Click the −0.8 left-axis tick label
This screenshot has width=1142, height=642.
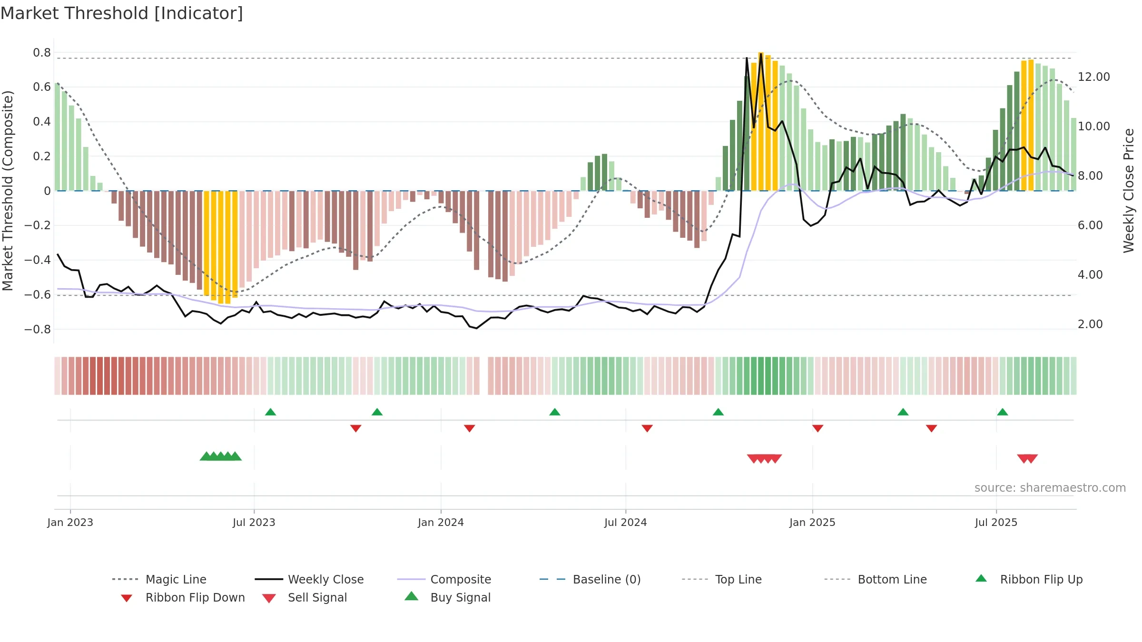click(38, 329)
